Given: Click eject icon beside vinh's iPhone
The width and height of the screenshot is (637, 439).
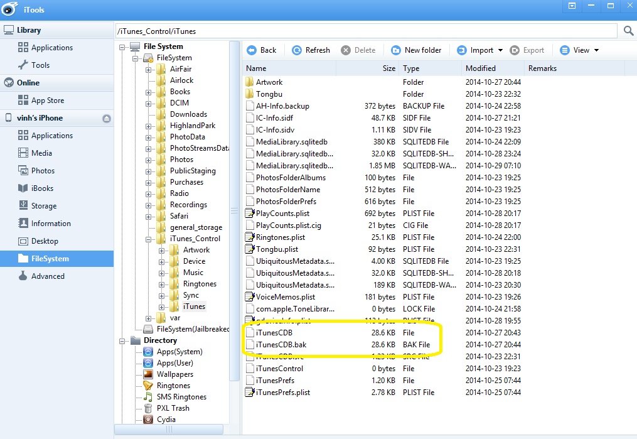Looking at the screenshot, I should point(107,119).
